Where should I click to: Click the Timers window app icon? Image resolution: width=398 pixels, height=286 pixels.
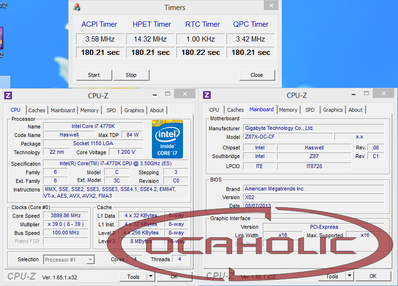pos(76,7)
